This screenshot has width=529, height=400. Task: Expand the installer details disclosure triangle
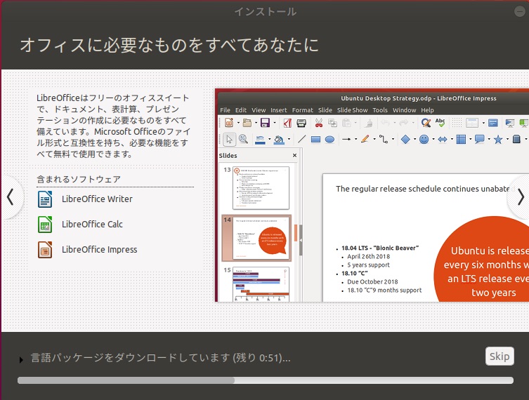coord(21,359)
